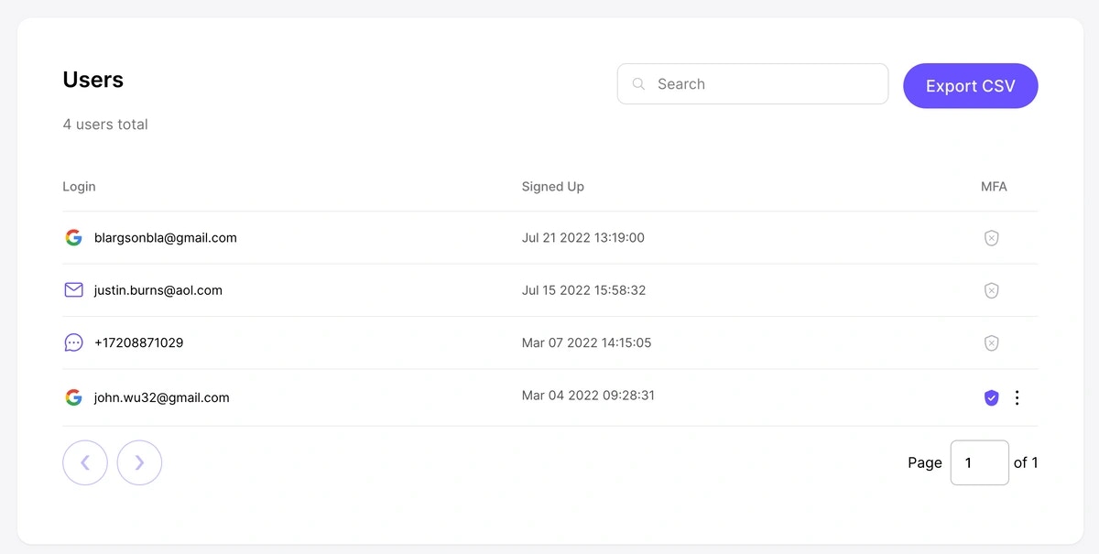Click the Google icon beside john.wu32@gmail.com

pos(73,397)
